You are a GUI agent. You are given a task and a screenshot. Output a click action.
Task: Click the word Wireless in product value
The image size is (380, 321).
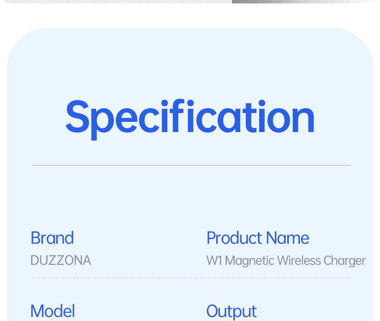point(299,261)
